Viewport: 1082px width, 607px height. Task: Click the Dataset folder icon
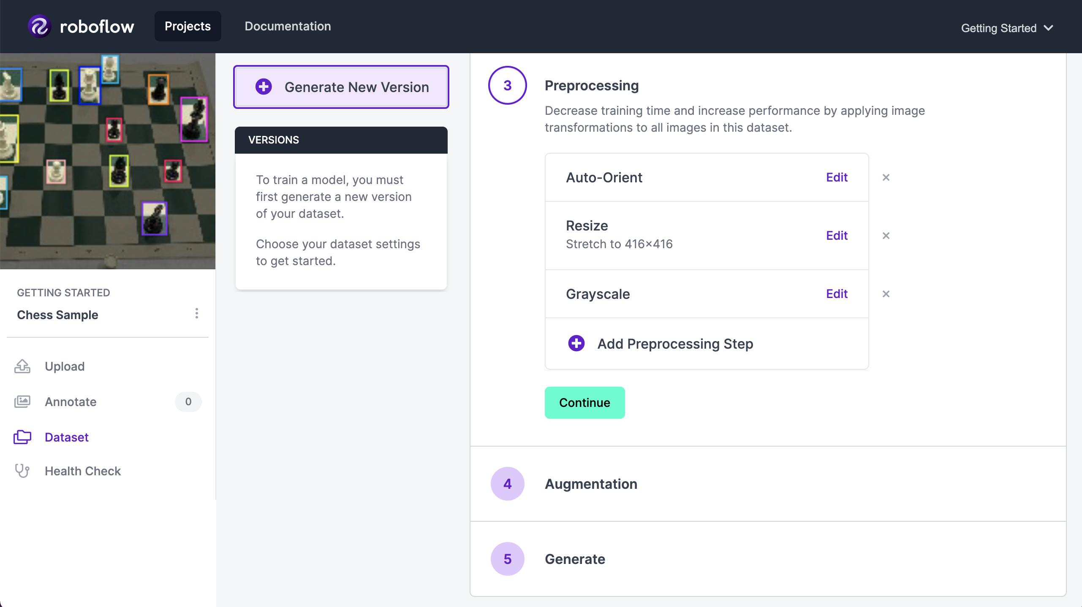coord(22,437)
